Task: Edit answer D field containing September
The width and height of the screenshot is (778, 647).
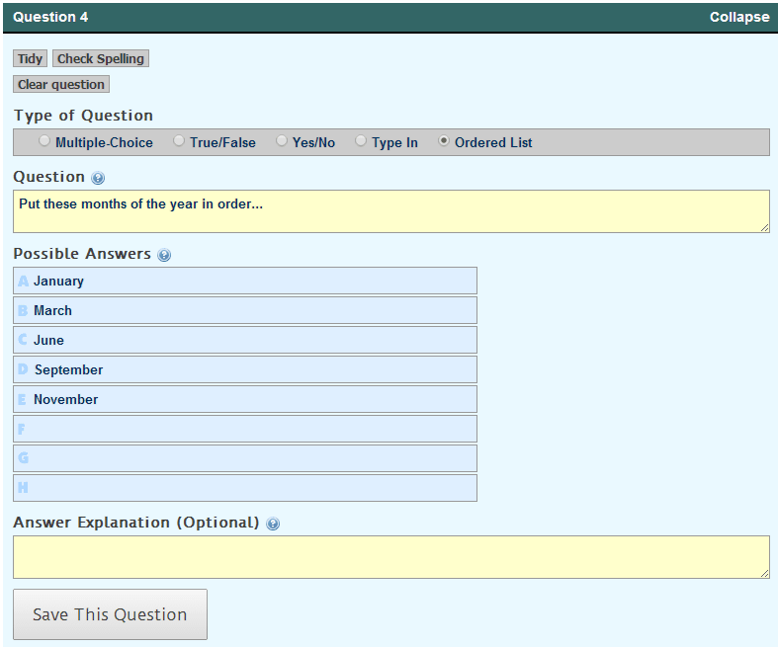Action: [x=245, y=369]
